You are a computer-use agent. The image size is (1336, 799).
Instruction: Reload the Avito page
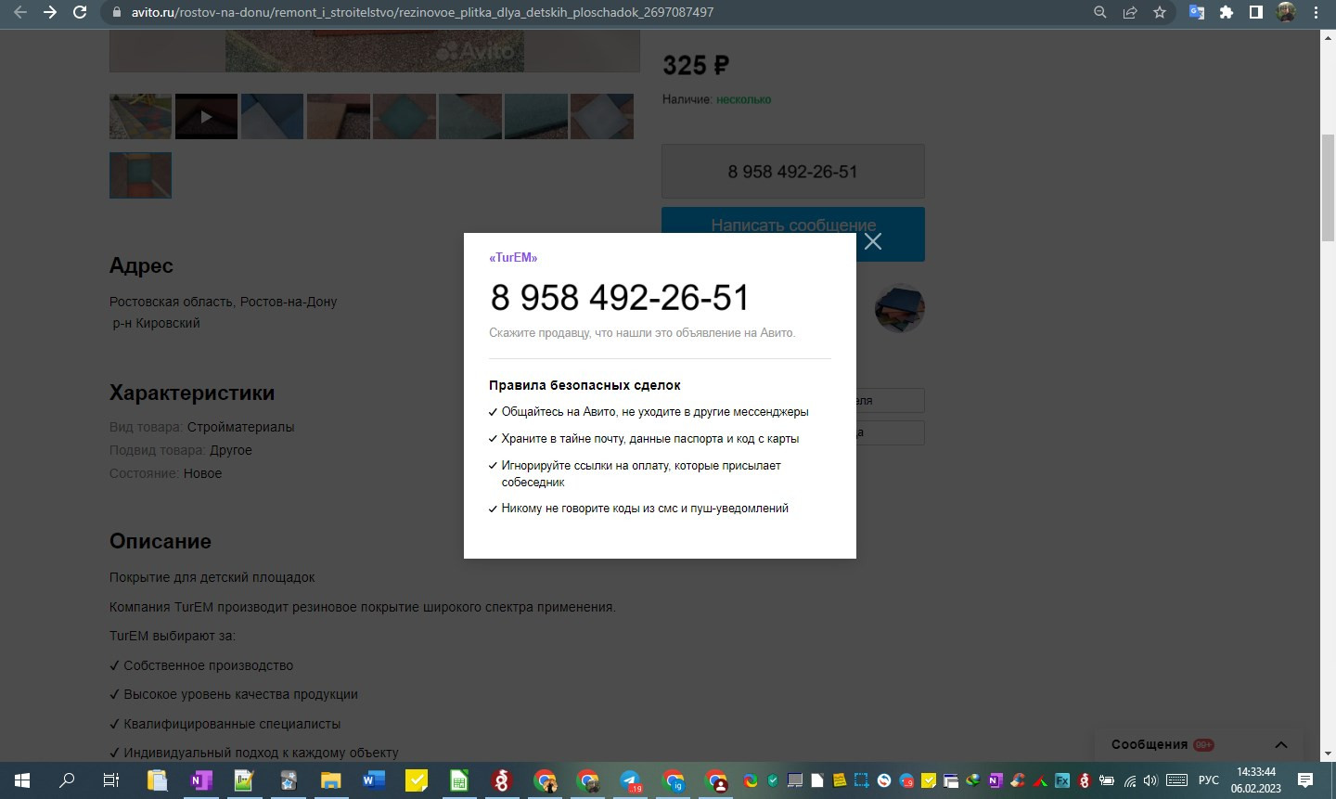pyautogui.click(x=80, y=12)
